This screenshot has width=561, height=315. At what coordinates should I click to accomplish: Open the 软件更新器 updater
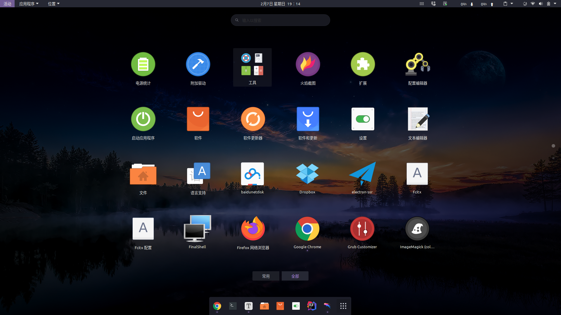253,119
